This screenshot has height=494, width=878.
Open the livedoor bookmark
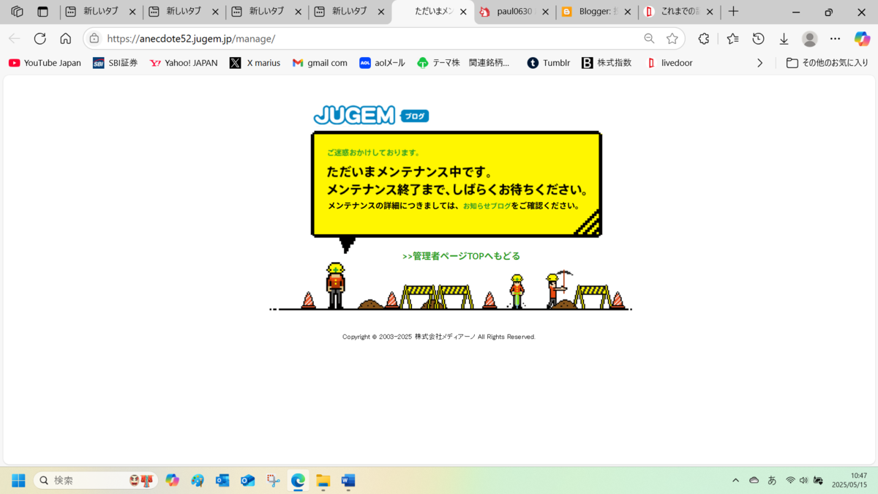click(x=669, y=63)
